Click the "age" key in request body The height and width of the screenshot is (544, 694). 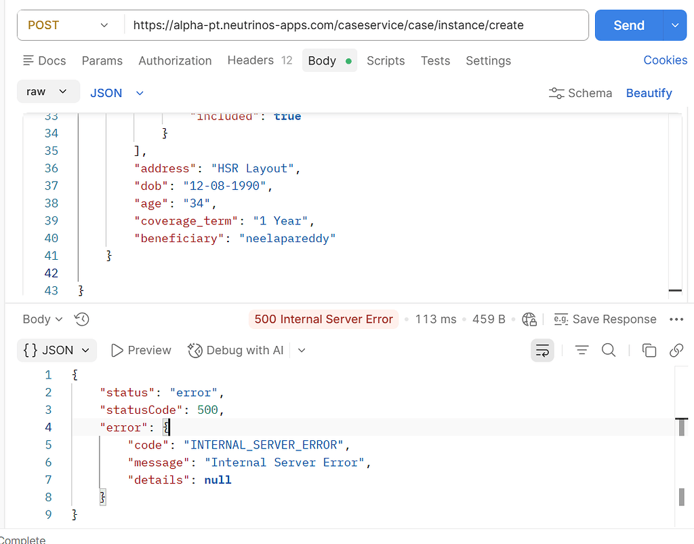coord(151,203)
